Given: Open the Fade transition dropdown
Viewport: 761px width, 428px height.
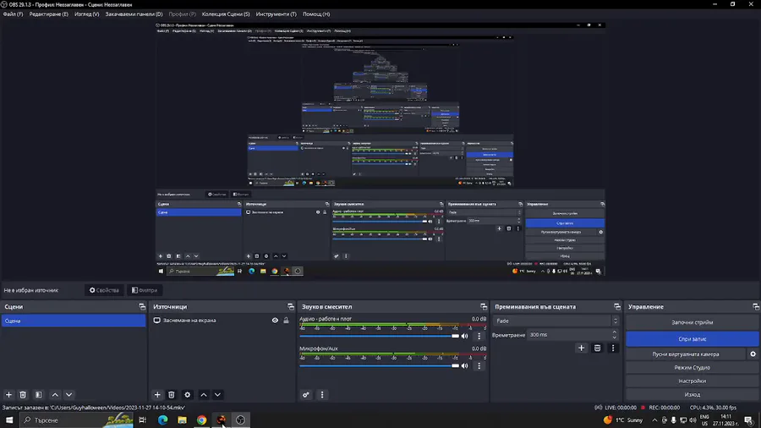Looking at the screenshot, I should (x=556, y=321).
